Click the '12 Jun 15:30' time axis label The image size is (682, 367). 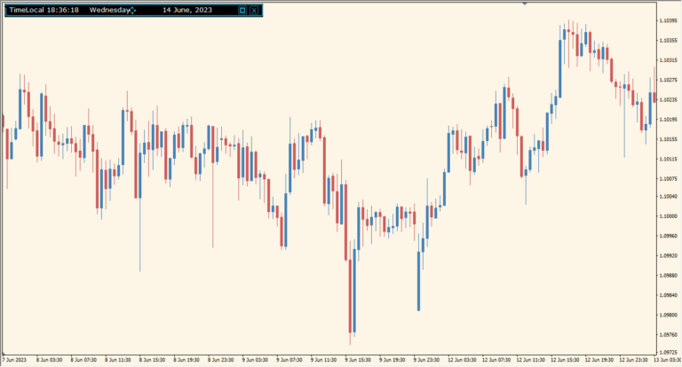[x=565, y=360]
